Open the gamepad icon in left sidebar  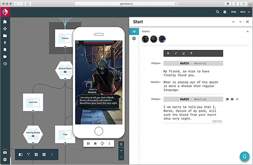point(5,29)
